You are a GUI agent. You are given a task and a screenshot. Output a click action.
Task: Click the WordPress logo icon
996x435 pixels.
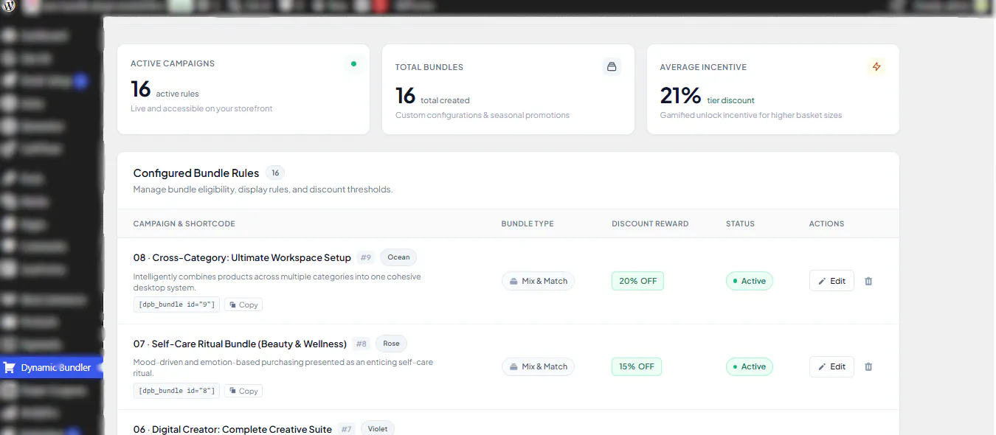[9, 7]
